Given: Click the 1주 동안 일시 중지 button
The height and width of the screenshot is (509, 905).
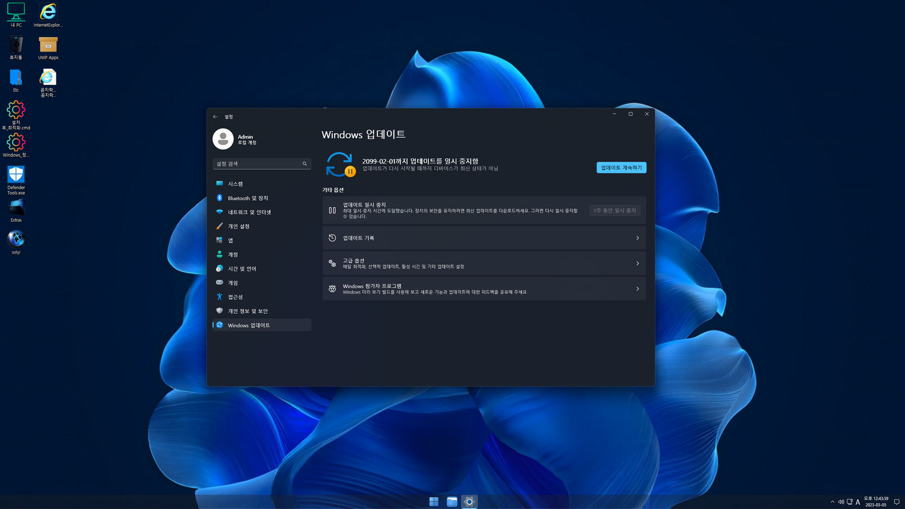Looking at the screenshot, I should [x=615, y=210].
